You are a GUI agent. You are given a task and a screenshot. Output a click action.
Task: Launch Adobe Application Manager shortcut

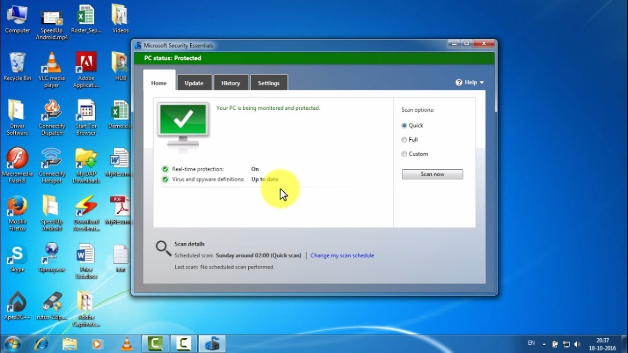(86, 69)
